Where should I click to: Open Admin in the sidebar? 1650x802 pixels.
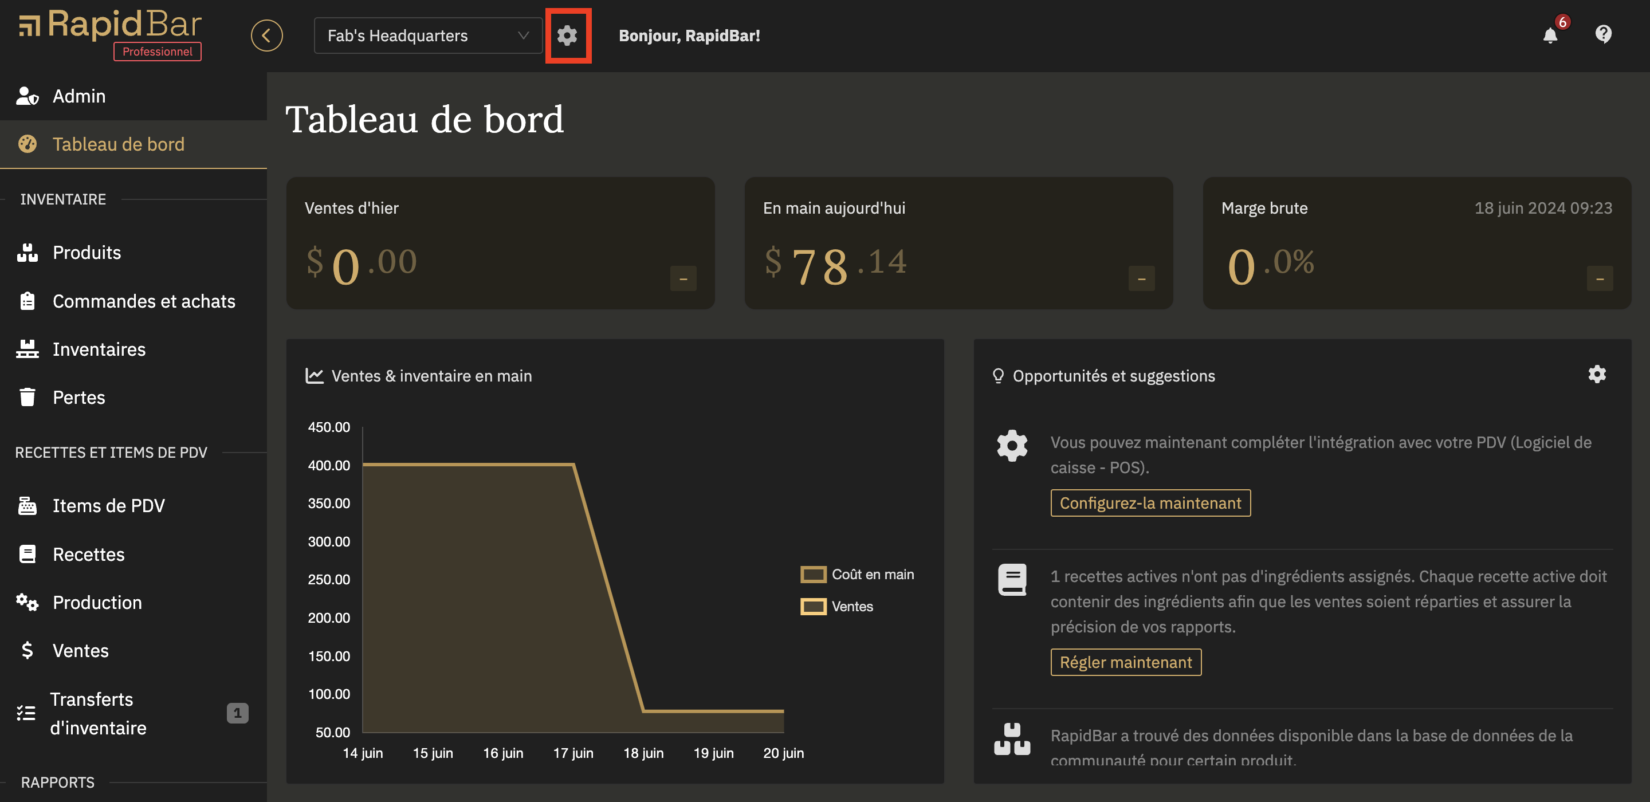[133, 96]
